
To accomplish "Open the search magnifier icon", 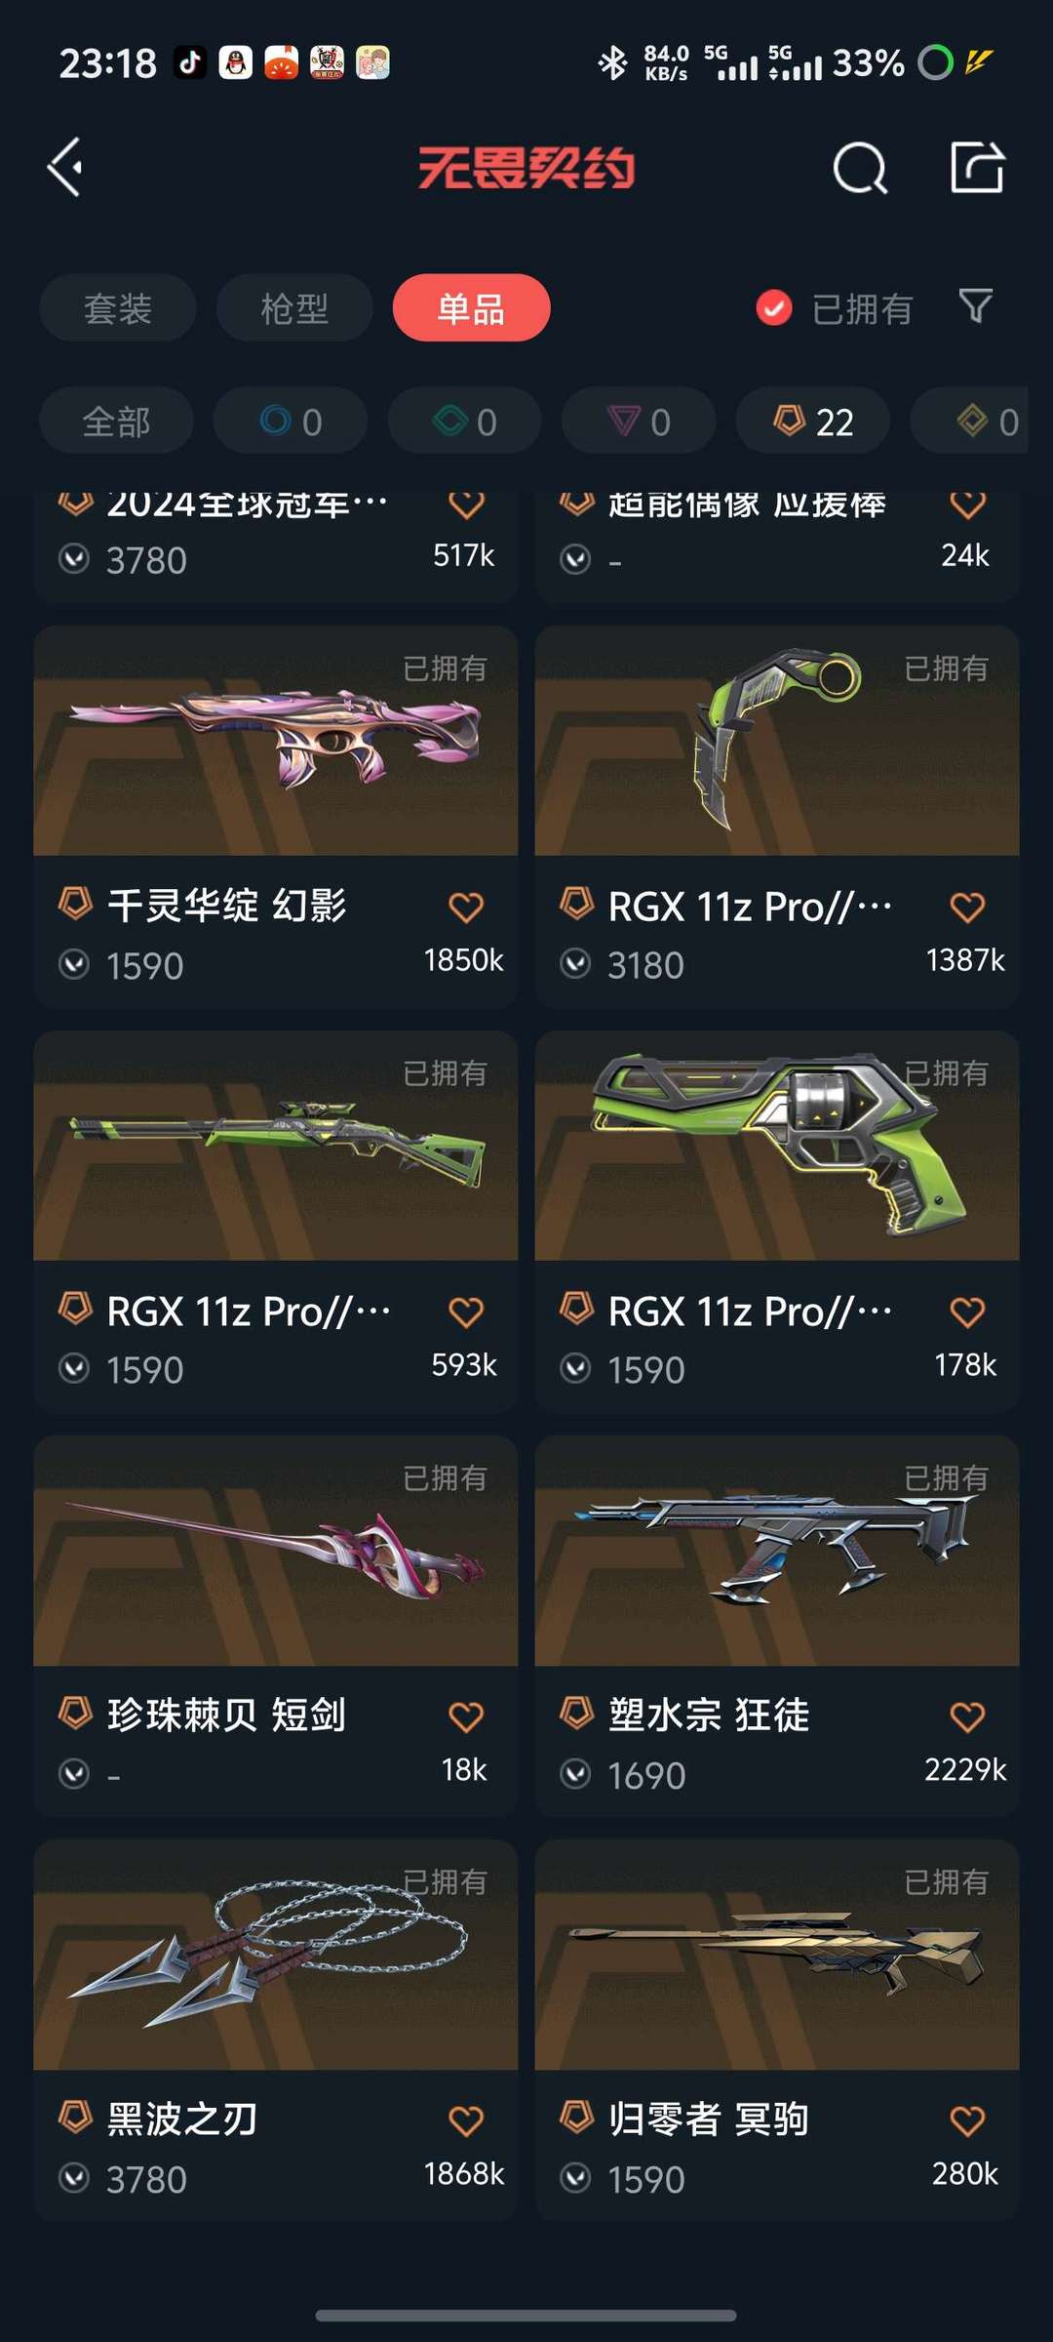I will click(860, 168).
